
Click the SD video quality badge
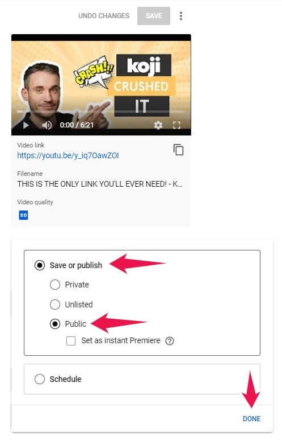23,215
